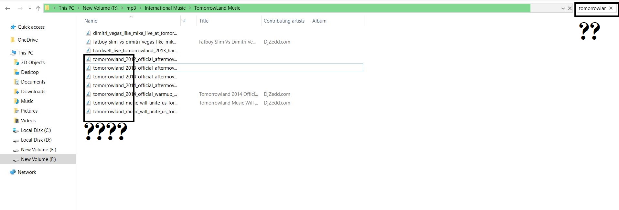The image size is (619, 210).
Task: Open the recent locations dropdown arrow
Action: pyautogui.click(x=30, y=8)
